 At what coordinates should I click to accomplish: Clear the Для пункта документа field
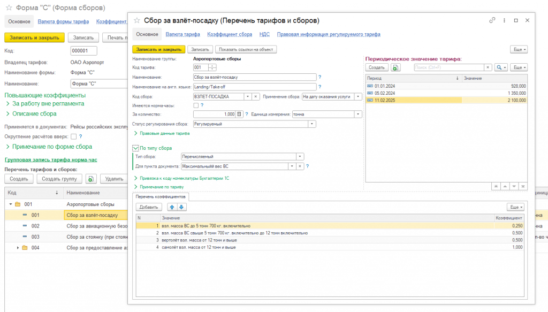300,166
